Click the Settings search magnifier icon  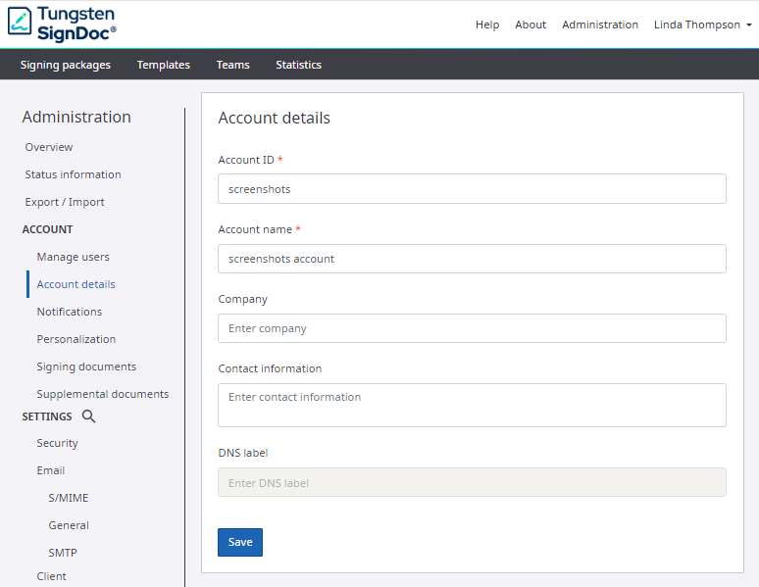pos(88,416)
